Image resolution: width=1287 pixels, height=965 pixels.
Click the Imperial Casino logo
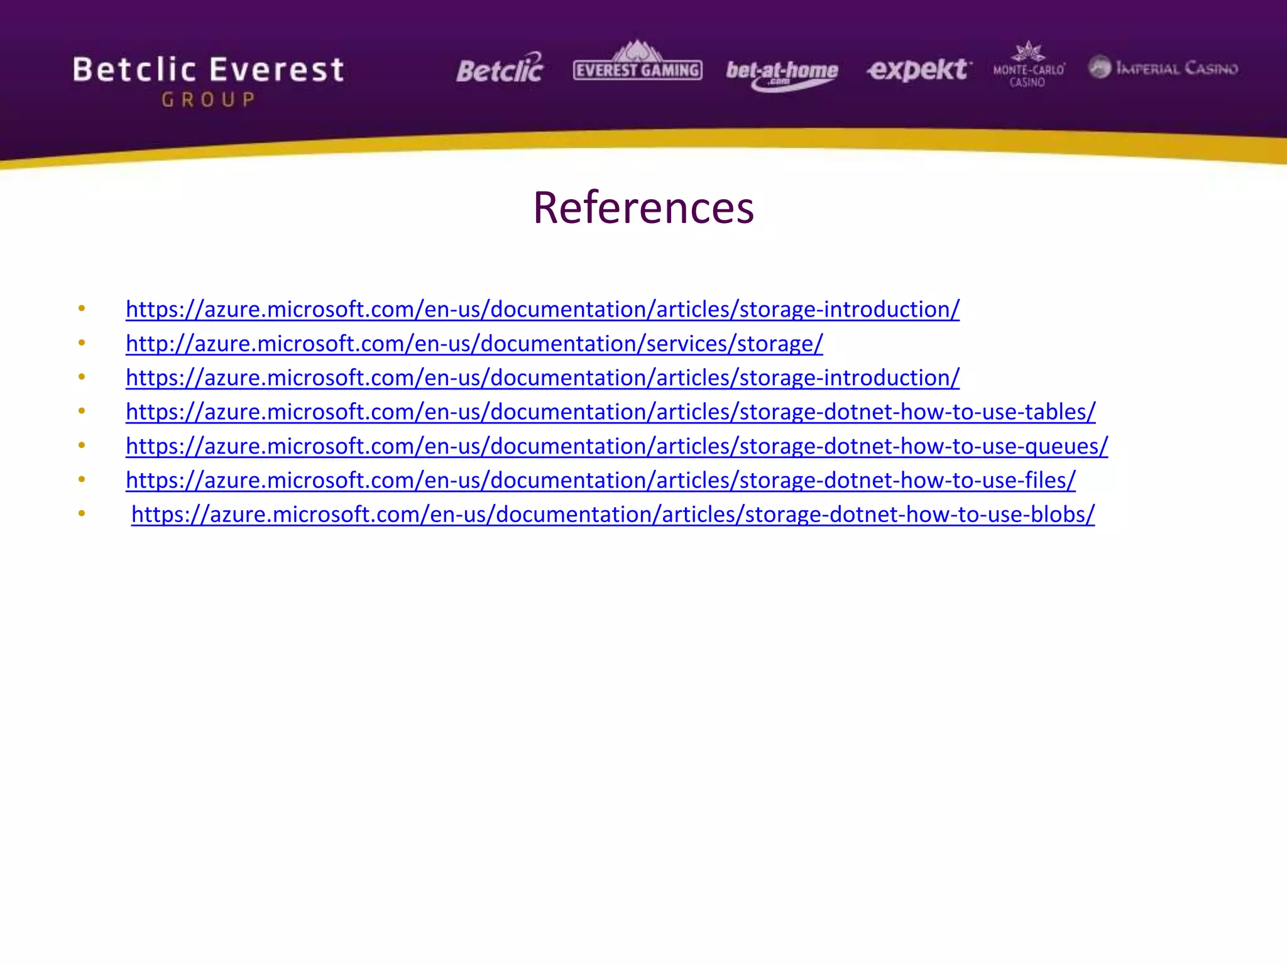click(x=1163, y=67)
